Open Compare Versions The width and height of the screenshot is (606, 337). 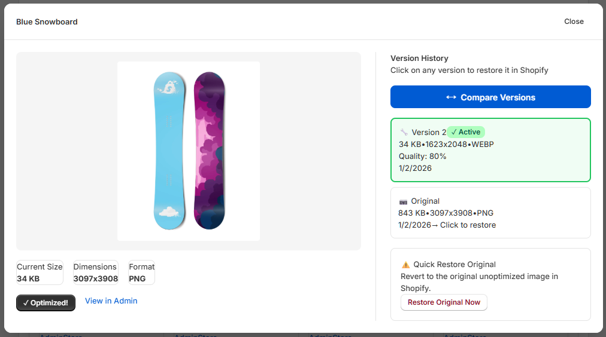pyautogui.click(x=490, y=97)
